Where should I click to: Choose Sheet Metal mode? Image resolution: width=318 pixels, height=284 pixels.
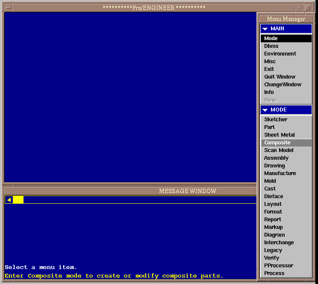pos(286,135)
